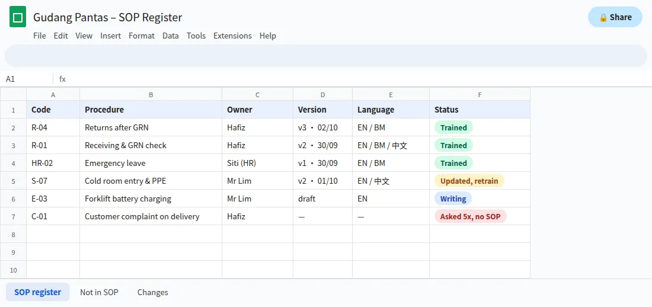Open the File menu
The height and width of the screenshot is (307, 652).
click(40, 36)
